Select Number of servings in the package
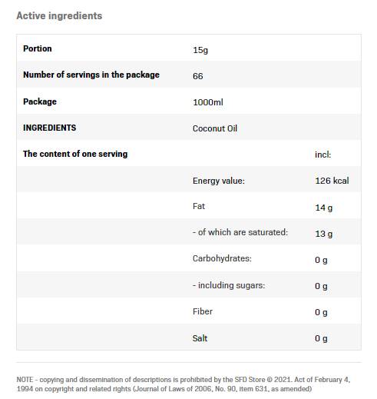This screenshot has width=377, height=399. [x=91, y=75]
